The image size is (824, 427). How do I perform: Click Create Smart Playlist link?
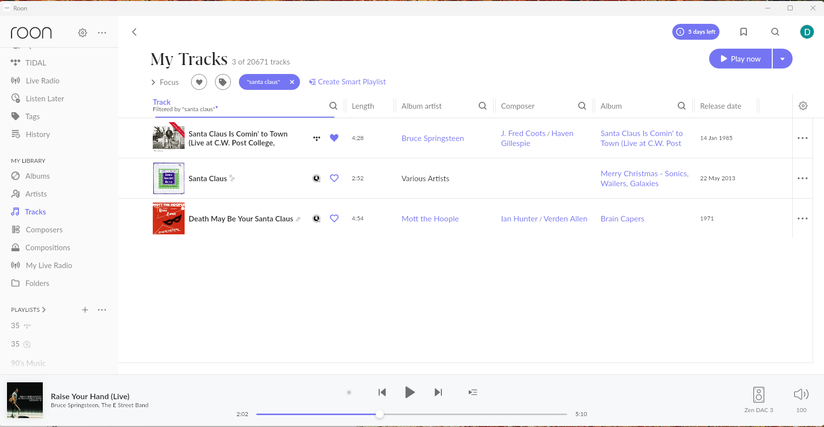pyautogui.click(x=347, y=82)
